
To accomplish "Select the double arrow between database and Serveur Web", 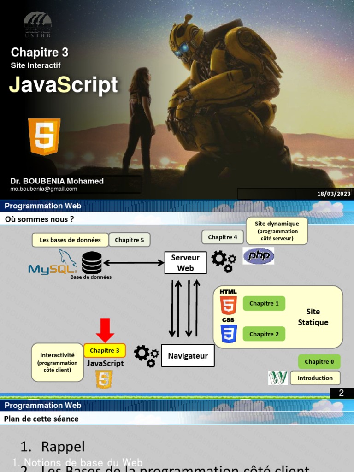I will (133, 263).
